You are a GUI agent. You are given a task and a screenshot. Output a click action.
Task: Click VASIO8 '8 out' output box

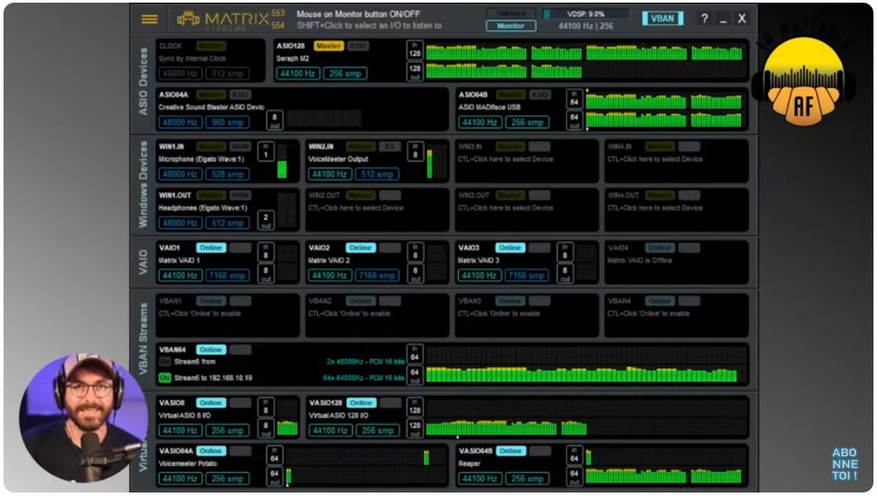coord(266,428)
